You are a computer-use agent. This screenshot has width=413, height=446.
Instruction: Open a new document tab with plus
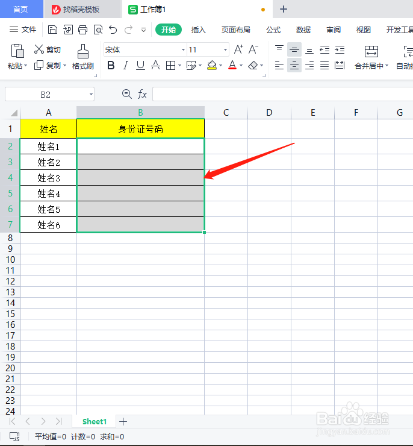[x=283, y=9]
